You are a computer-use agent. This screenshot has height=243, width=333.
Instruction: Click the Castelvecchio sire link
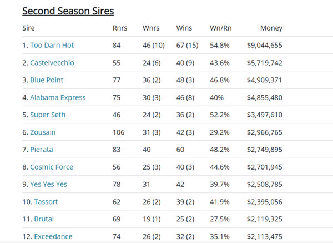coord(52,63)
